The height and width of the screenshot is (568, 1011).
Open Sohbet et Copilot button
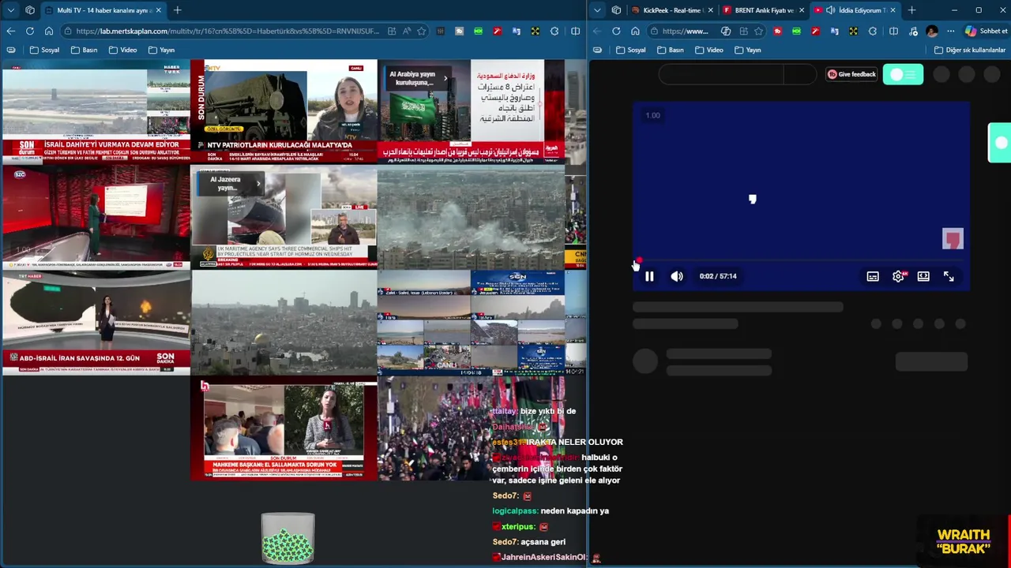[986, 31]
